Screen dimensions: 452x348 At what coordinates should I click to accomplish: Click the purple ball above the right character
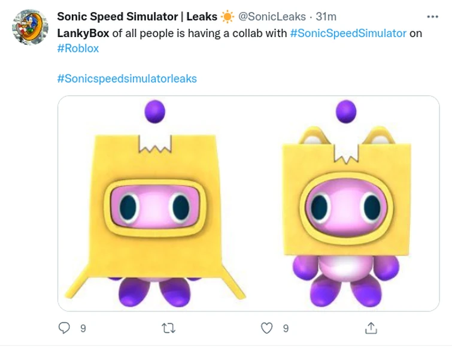pyautogui.click(x=346, y=111)
